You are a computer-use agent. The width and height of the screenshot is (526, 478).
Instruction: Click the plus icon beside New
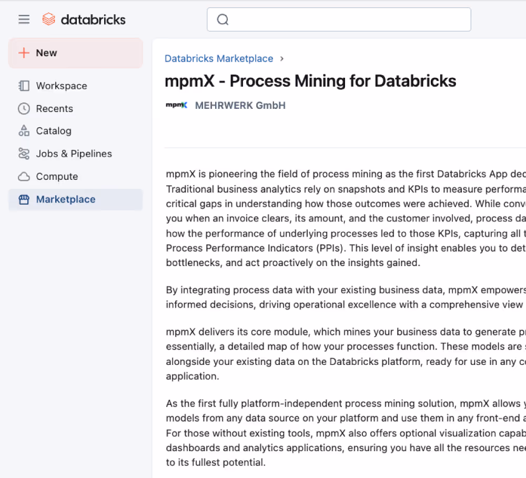pyautogui.click(x=24, y=53)
